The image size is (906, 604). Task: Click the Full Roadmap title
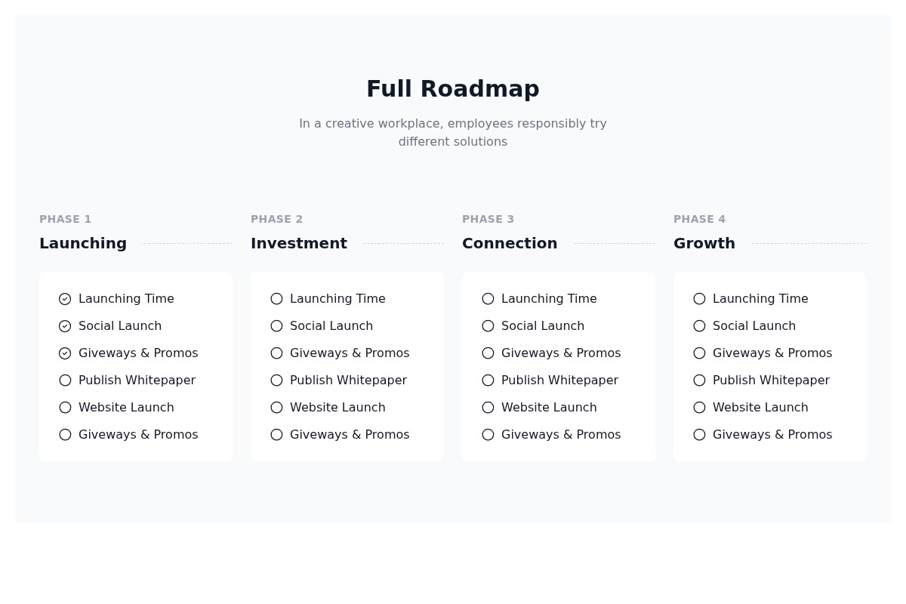pyautogui.click(x=453, y=89)
